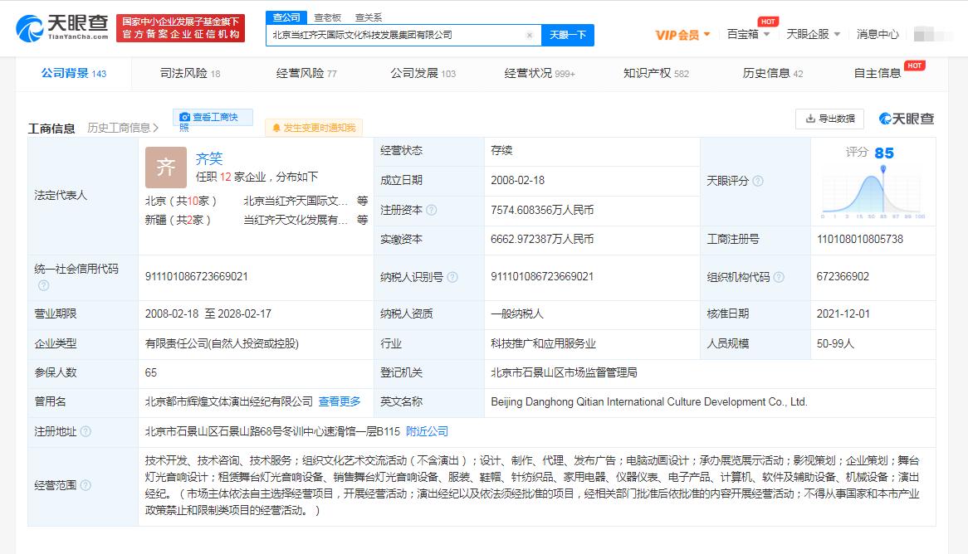
Task: Switch to the 查公司 search tab
Action: 286,17
